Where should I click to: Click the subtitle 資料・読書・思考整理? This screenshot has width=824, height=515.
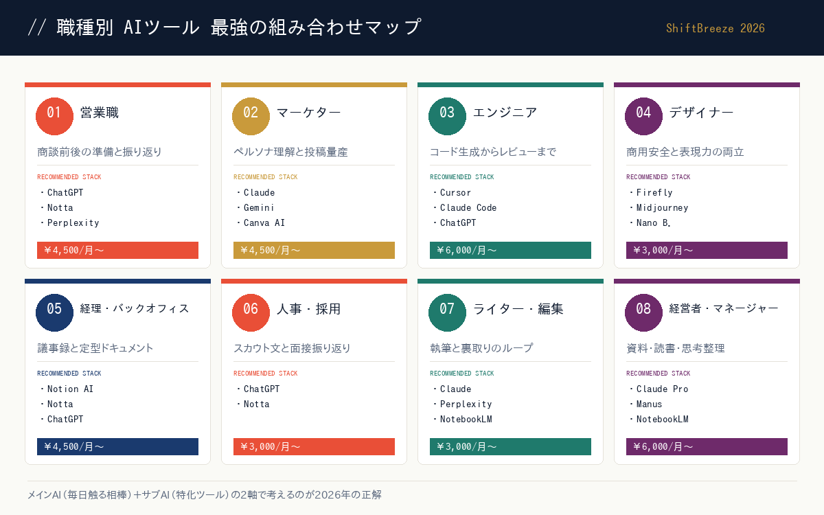[x=676, y=348]
